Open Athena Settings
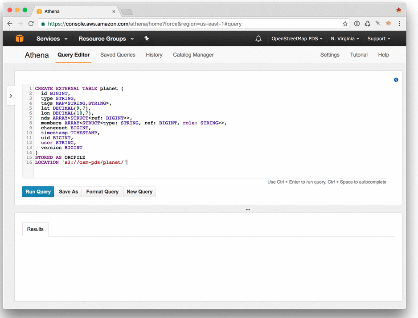 [x=330, y=55]
